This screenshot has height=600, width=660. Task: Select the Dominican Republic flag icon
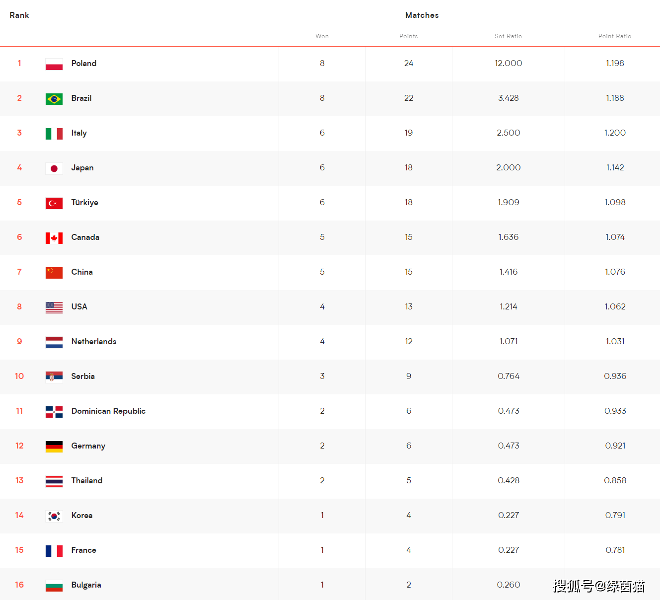pos(54,412)
